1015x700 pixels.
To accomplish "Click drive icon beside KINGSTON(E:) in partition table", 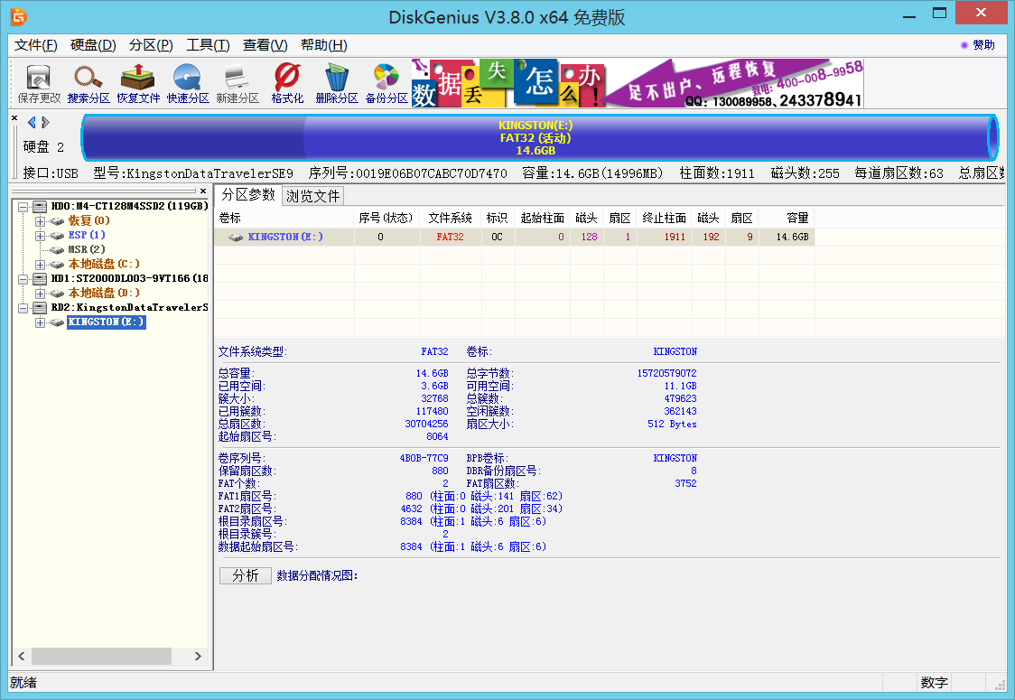I will click(236, 238).
